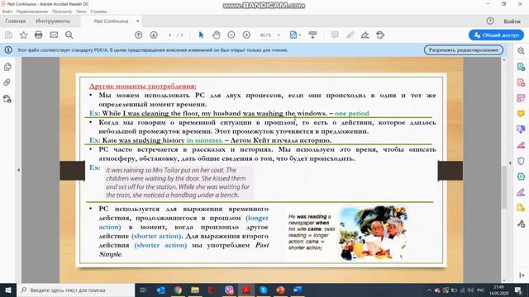
Task: Open the zoom percentage dropdown
Action: [279, 35]
